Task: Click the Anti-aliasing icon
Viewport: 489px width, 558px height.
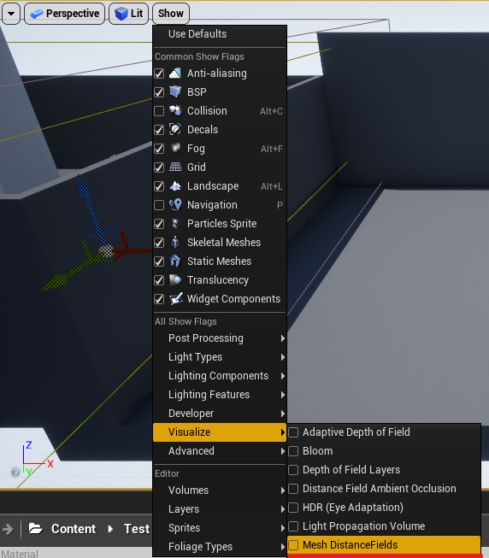Action: (x=175, y=73)
